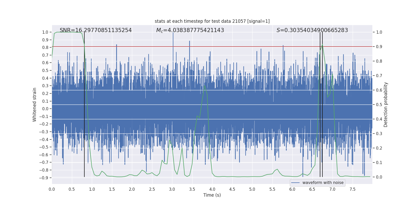Click the 4.0 tick on the time axis

[212, 189]
